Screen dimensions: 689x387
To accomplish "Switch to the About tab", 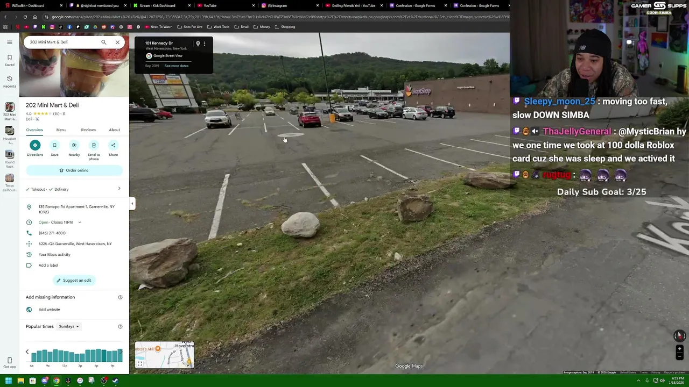I will click(115, 130).
